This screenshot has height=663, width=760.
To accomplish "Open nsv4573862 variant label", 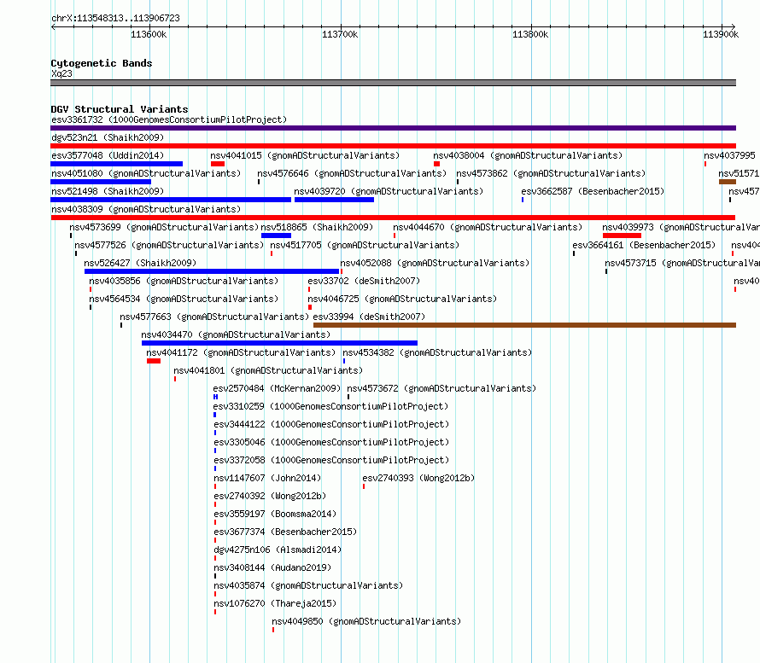I will (551, 173).
